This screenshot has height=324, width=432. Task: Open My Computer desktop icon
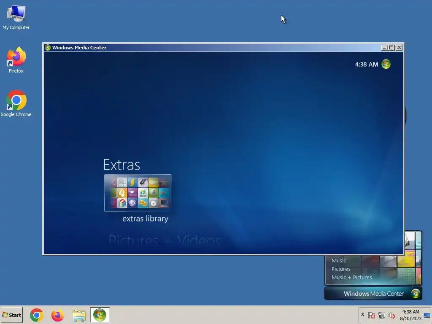point(16,17)
